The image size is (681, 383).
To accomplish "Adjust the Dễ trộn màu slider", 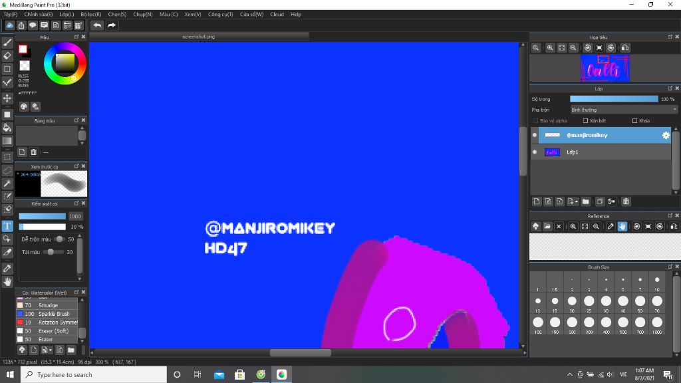I will [x=59, y=239].
